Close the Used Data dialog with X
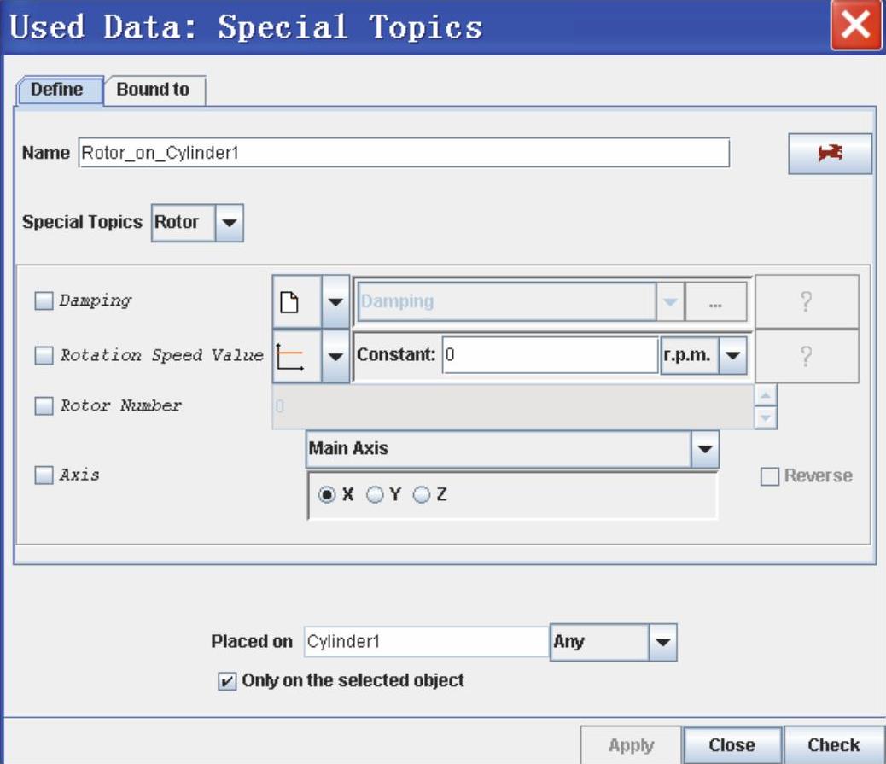This screenshot has width=886, height=764. (x=855, y=26)
